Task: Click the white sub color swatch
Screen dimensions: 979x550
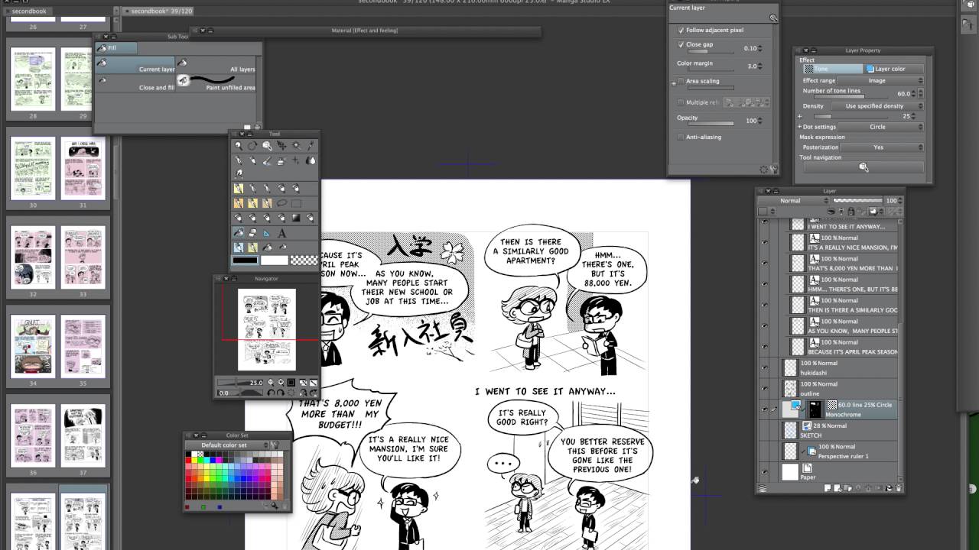Action: pyautogui.click(x=274, y=260)
